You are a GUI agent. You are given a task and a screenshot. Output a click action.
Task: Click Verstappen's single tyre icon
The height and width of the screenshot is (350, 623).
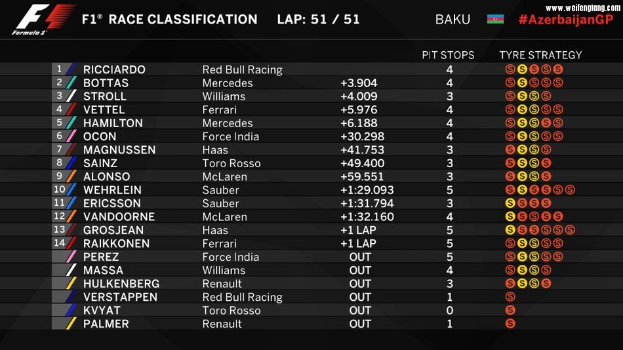(510, 297)
